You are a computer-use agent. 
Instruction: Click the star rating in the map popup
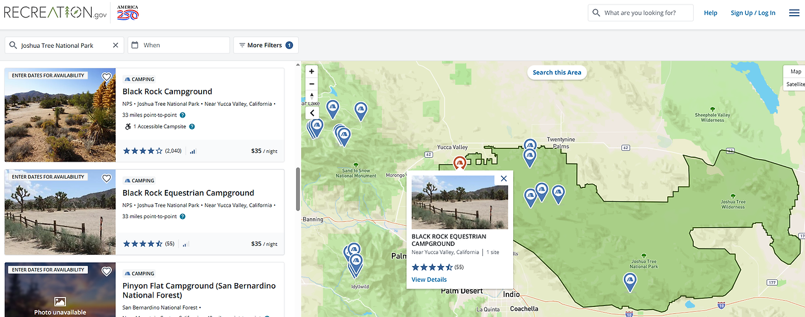coord(431,267)
